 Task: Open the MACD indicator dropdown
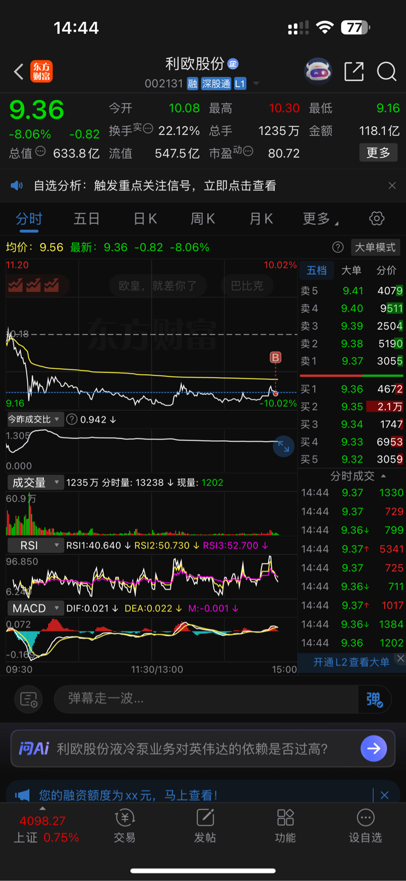coord(35,608)
